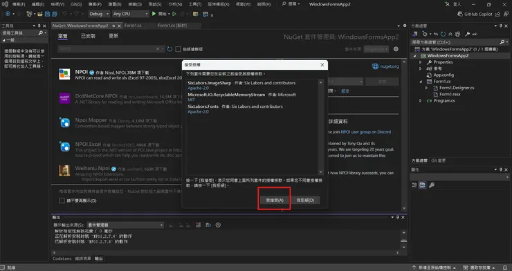
Task: Click the 搜尋工具箱 toolbox search field
Action: [24, 33]
